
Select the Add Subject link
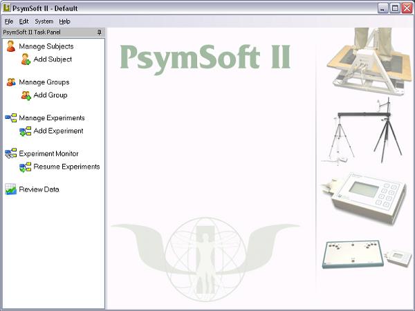[x=53, y=59]
